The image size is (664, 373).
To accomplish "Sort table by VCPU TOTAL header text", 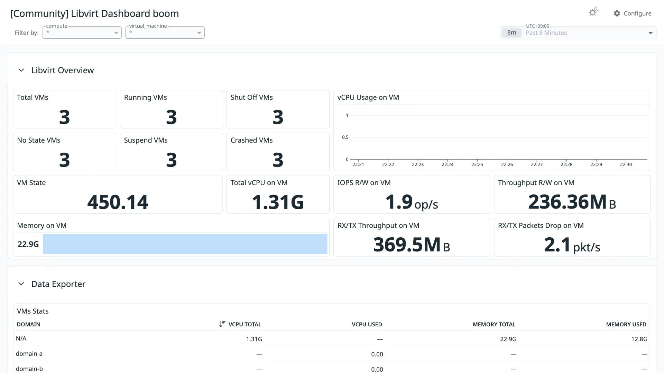I will click(x=245, y=324).
